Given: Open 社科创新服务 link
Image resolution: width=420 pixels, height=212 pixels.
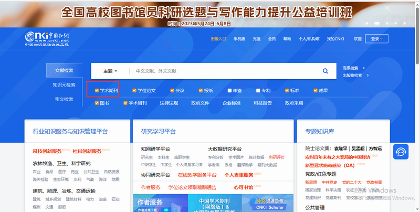Looking at the screenshot, I should point(87,151).
